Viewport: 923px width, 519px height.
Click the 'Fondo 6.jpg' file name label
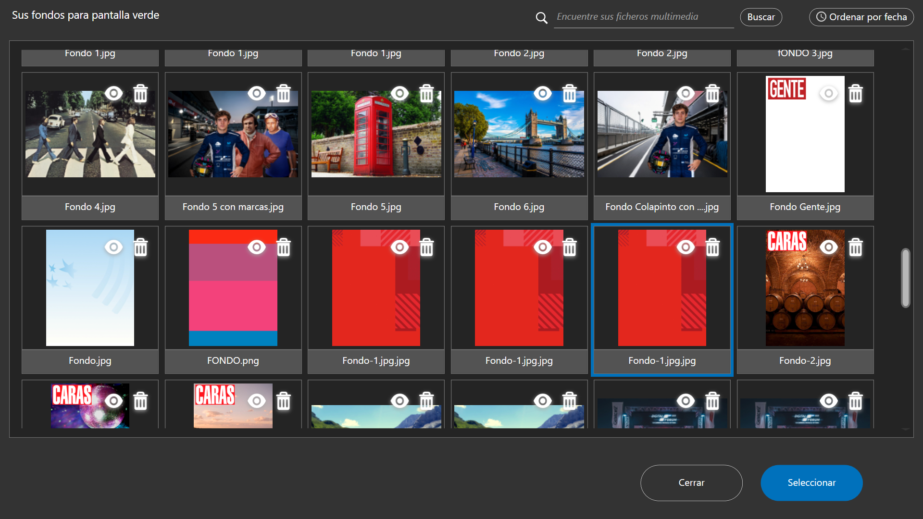pyautogui.click(x=519, y=207)
